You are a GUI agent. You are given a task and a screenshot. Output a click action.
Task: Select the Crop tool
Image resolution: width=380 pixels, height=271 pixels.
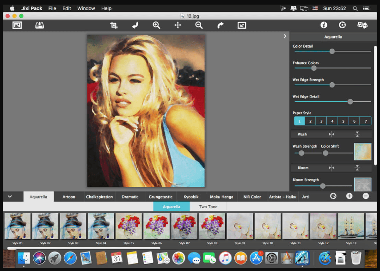tap(114, 25)
